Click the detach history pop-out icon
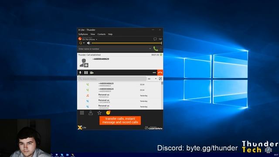Viewport: 279px width, 157px height. tap(160, 78)
